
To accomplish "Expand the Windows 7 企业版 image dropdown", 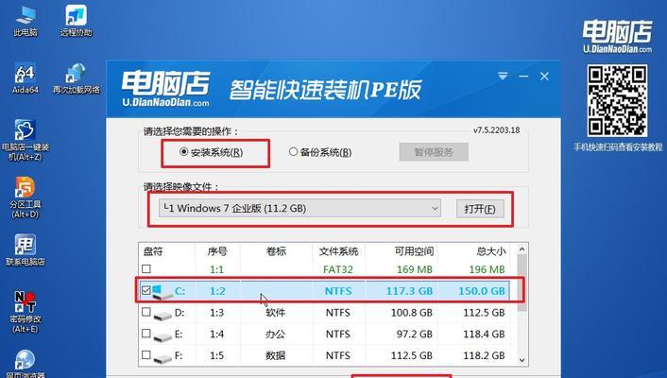I will [299, 209].
